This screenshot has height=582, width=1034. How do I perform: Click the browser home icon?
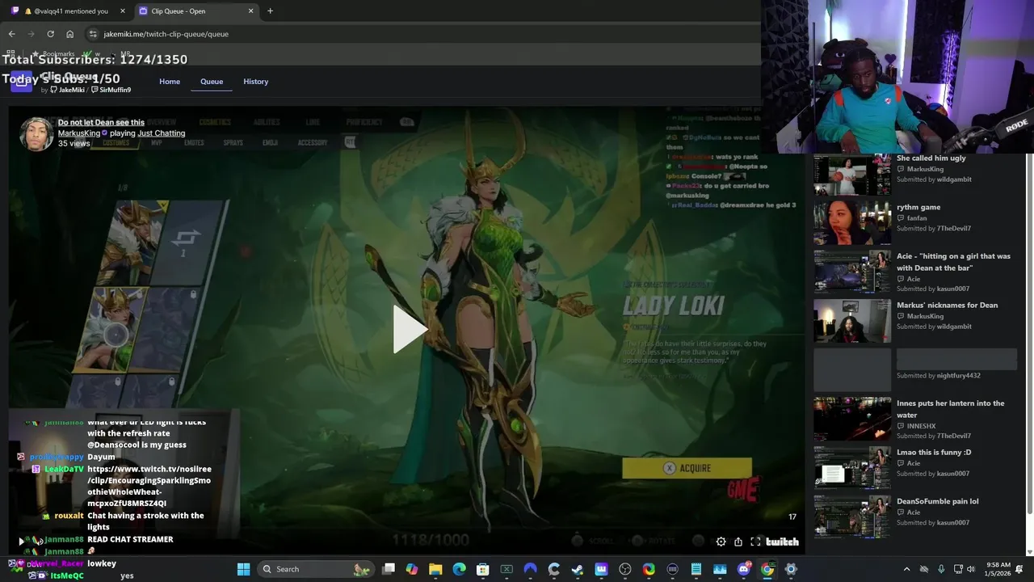[x=69, y=34]
